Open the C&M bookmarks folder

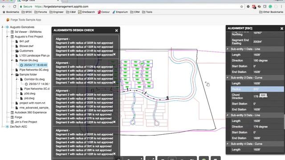point(71,12)
